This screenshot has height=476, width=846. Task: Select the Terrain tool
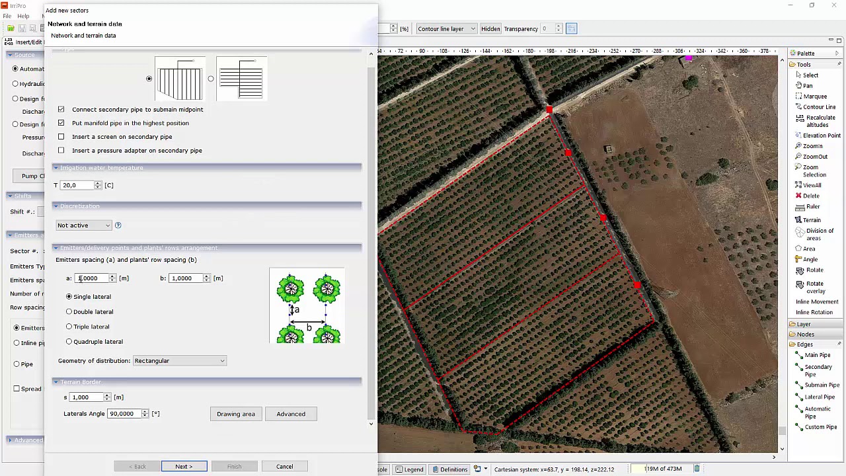(810, 219)
